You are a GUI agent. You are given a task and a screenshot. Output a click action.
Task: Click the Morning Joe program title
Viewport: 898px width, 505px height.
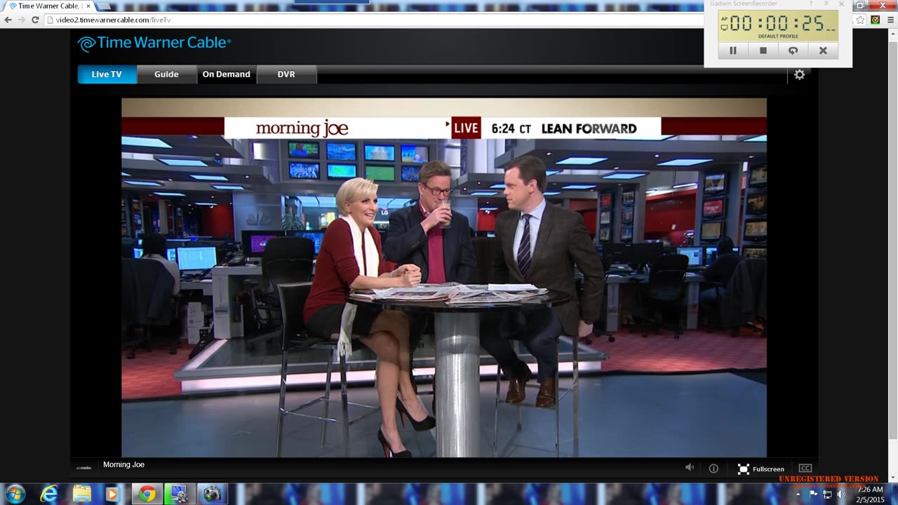click(x=123, y=464)
